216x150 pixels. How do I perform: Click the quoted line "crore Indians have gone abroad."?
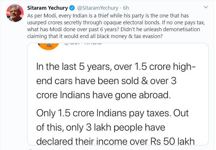coord(103,95)
